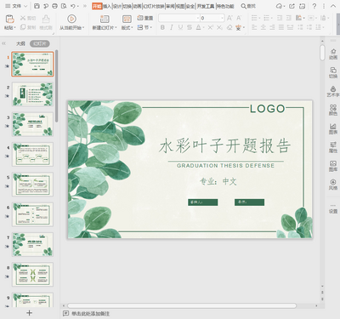
Task: Open the Color (颜色) side panel icon
Action: pos(333,110)
